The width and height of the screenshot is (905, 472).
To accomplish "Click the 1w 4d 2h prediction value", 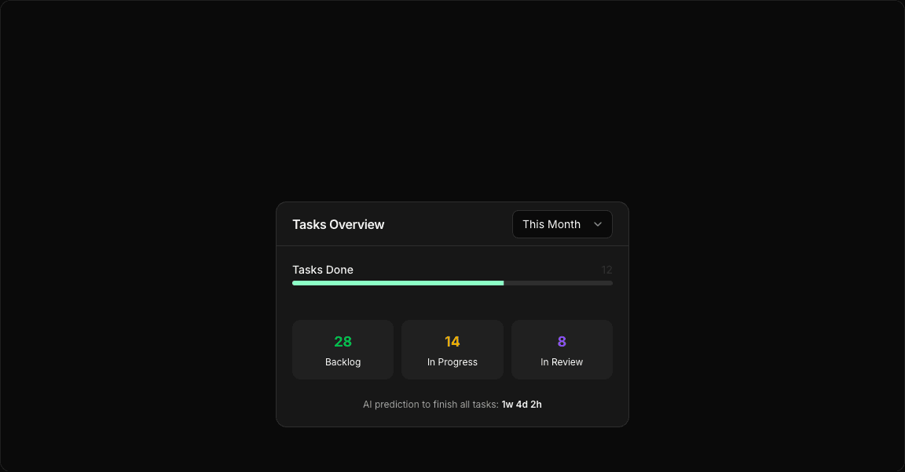I will [522, 405].
